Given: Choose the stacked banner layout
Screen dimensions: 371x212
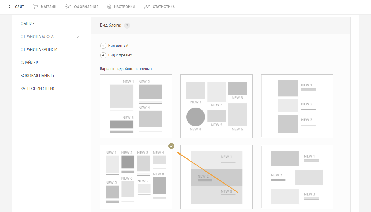Looking at the screenshot, I should point(217,177).
